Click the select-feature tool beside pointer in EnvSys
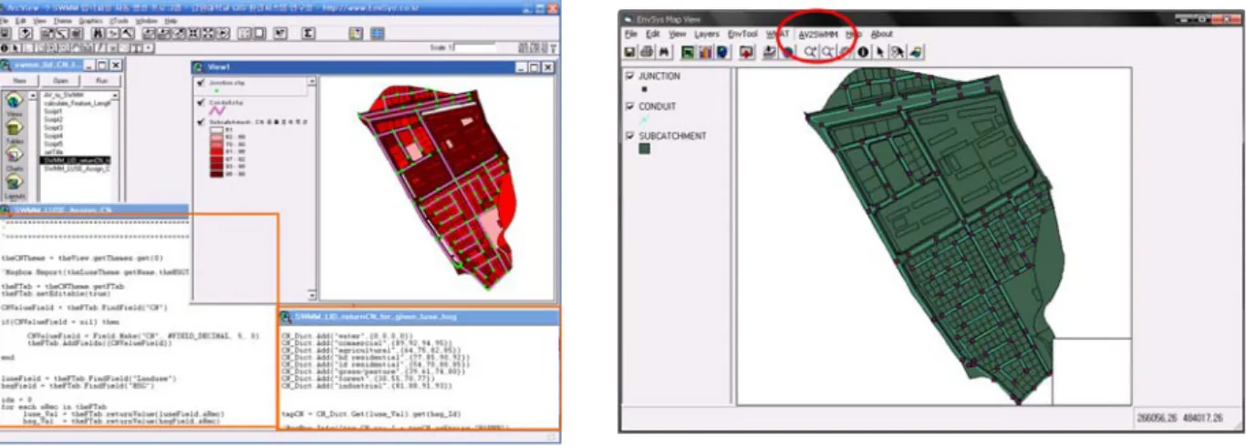The height and width of the screenshot is (446, 1246). [x=898, y=52]
